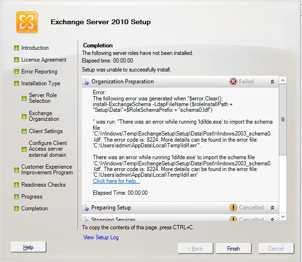
Task: Click the scrollbar up arrow
Action: click(x=283, y=80)
